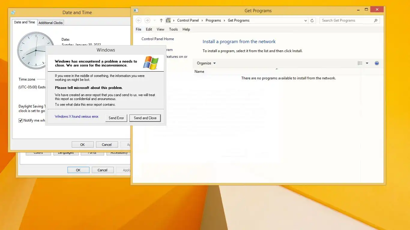This screenshot has height=230, width=410.
Task: Click OK in Date and Time window
Action: 83,145
